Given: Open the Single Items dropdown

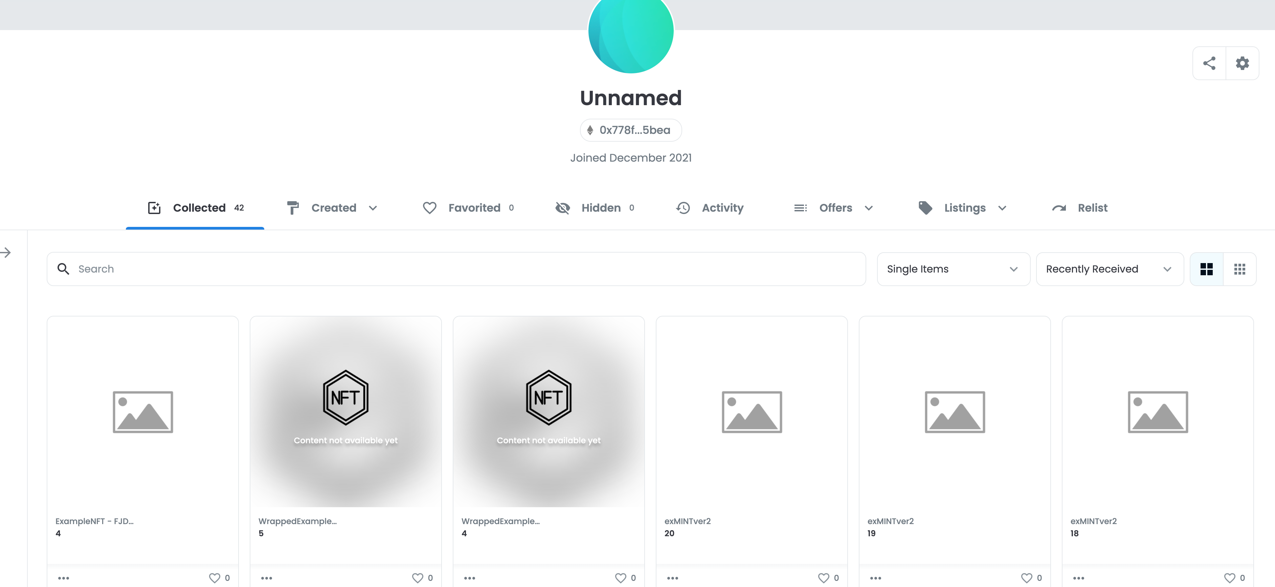Looking at the screenshot, I should tap(953, 269).
